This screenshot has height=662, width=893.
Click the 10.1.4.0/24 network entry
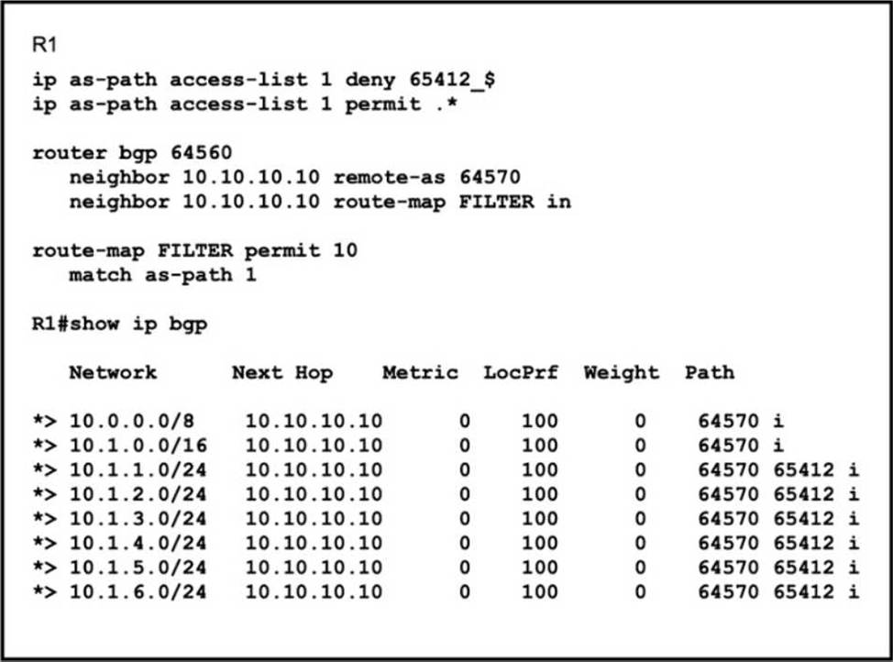coord(138,544)
